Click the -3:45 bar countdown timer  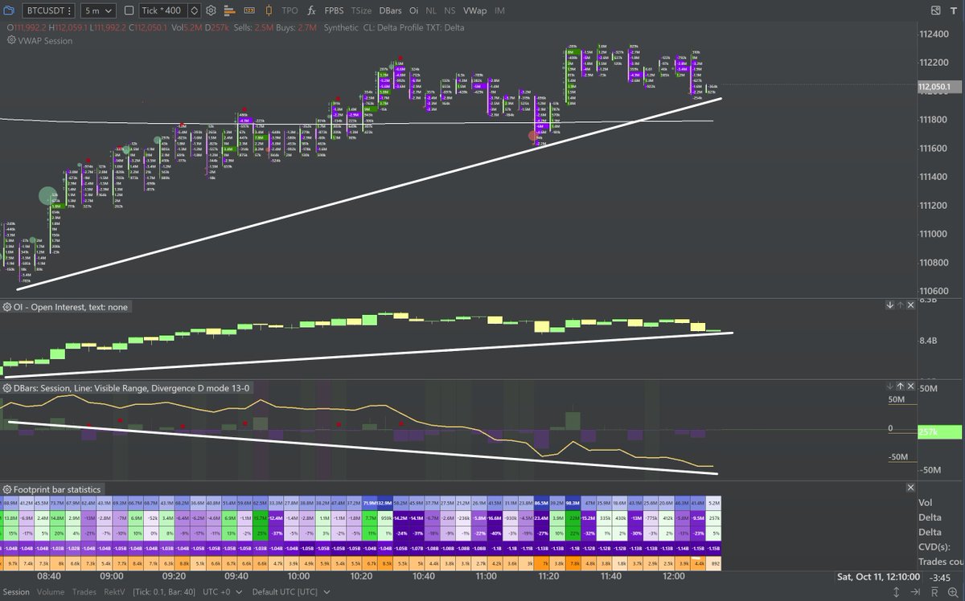(939, 577)
